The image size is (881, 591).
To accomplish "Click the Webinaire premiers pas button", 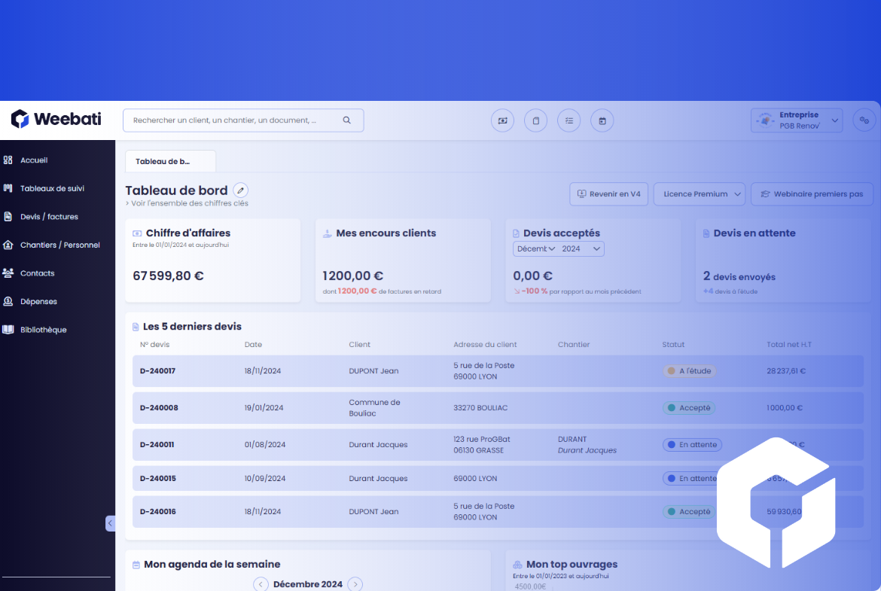I will [x=812, y=194].
